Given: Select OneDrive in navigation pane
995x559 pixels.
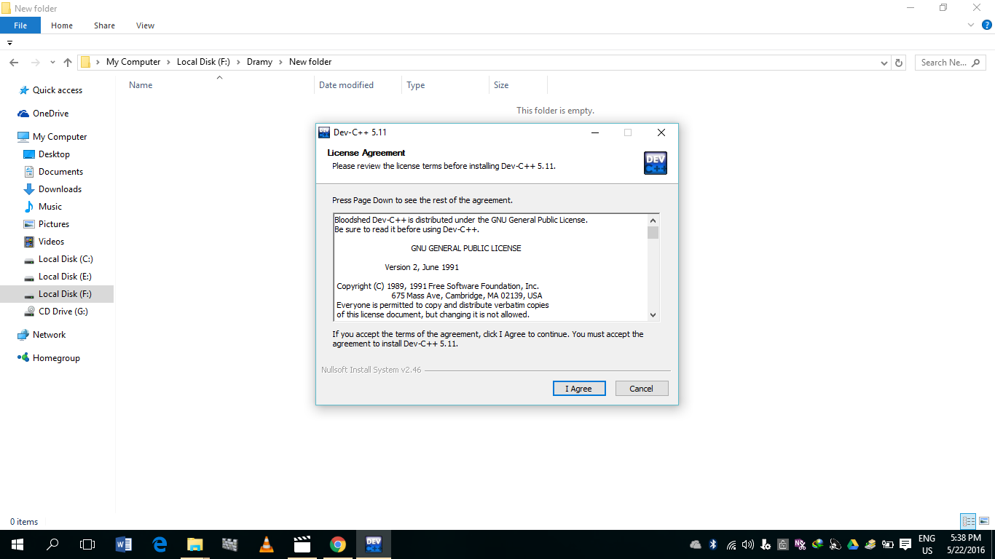Looking at the screenshot, I should 50,114.
